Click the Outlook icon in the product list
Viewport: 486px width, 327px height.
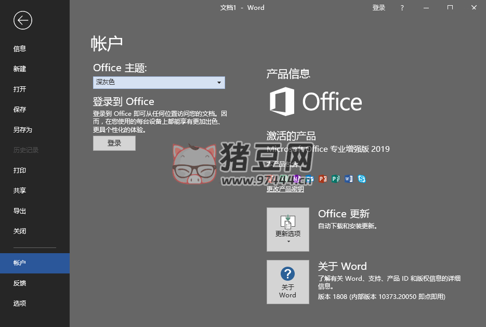[310, 178]
